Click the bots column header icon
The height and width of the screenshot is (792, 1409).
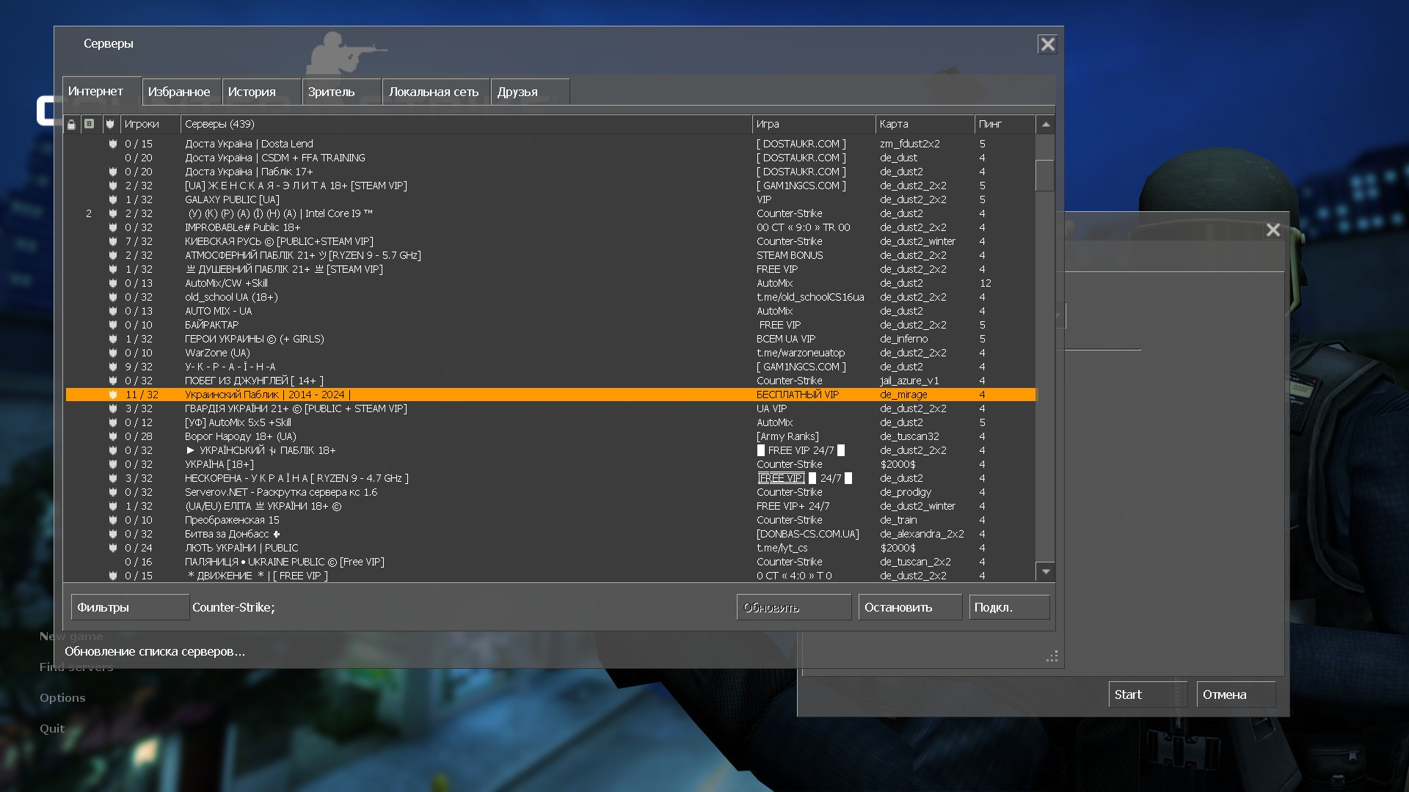tap(90, 124)
